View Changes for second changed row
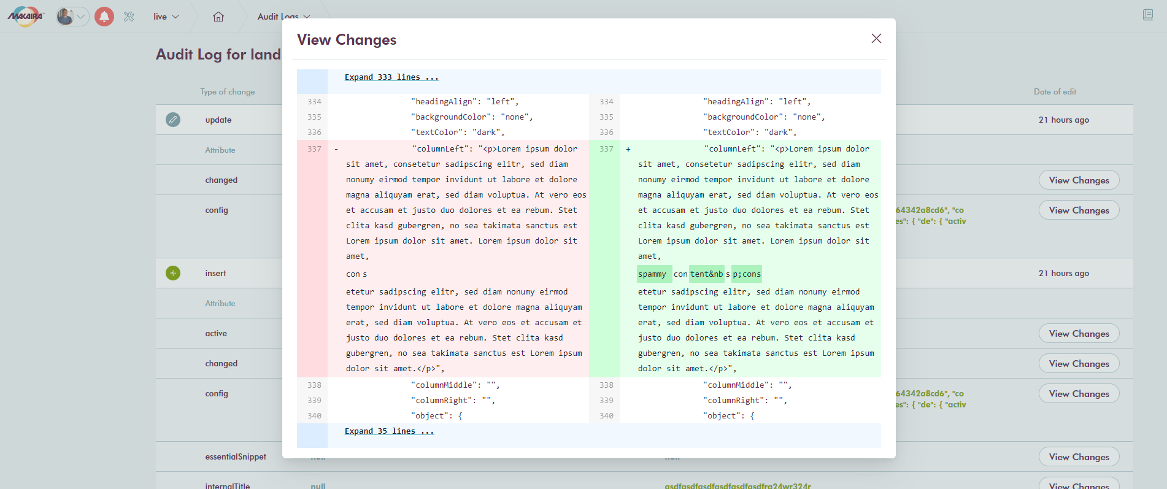This screenshot has height=489, width=1167. point(1079,364)
